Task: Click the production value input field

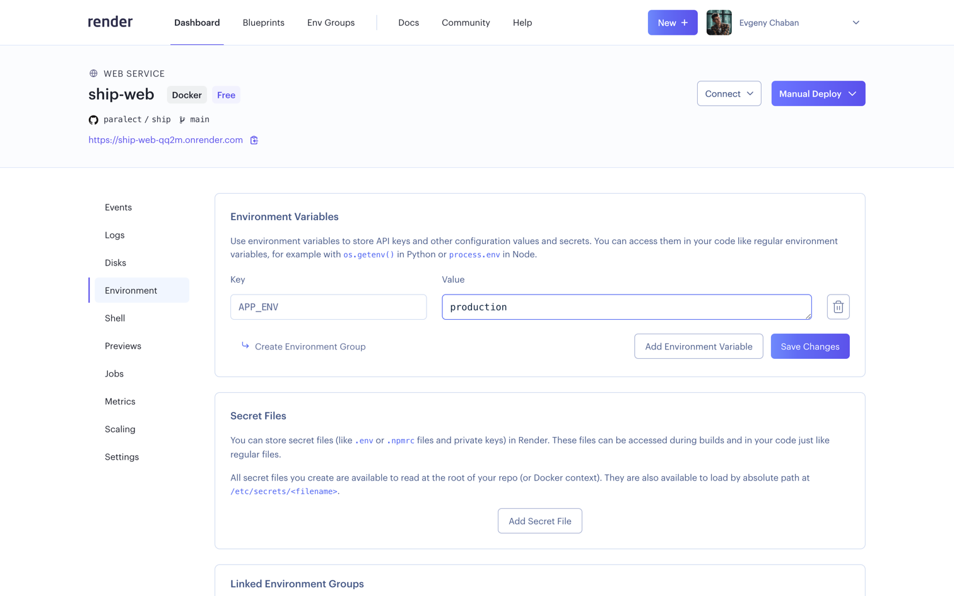Action: pyautogui.click(x=627, y=307)
